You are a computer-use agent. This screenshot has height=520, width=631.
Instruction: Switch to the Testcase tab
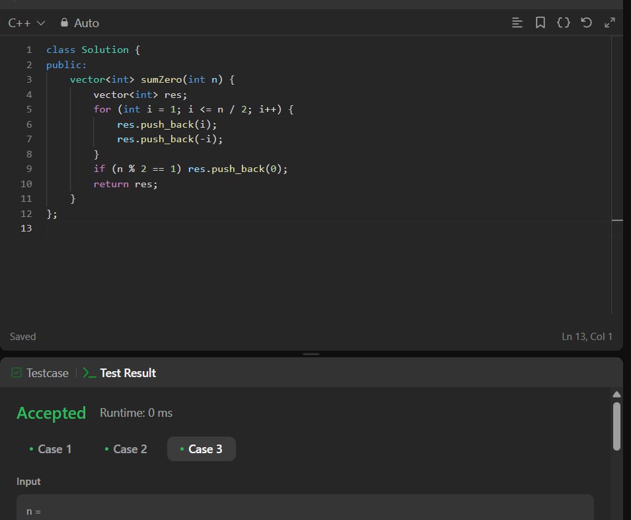click(x=40, y=373)
